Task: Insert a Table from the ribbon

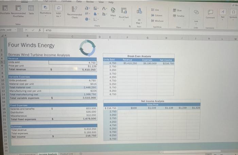Action: pos(31,10)
